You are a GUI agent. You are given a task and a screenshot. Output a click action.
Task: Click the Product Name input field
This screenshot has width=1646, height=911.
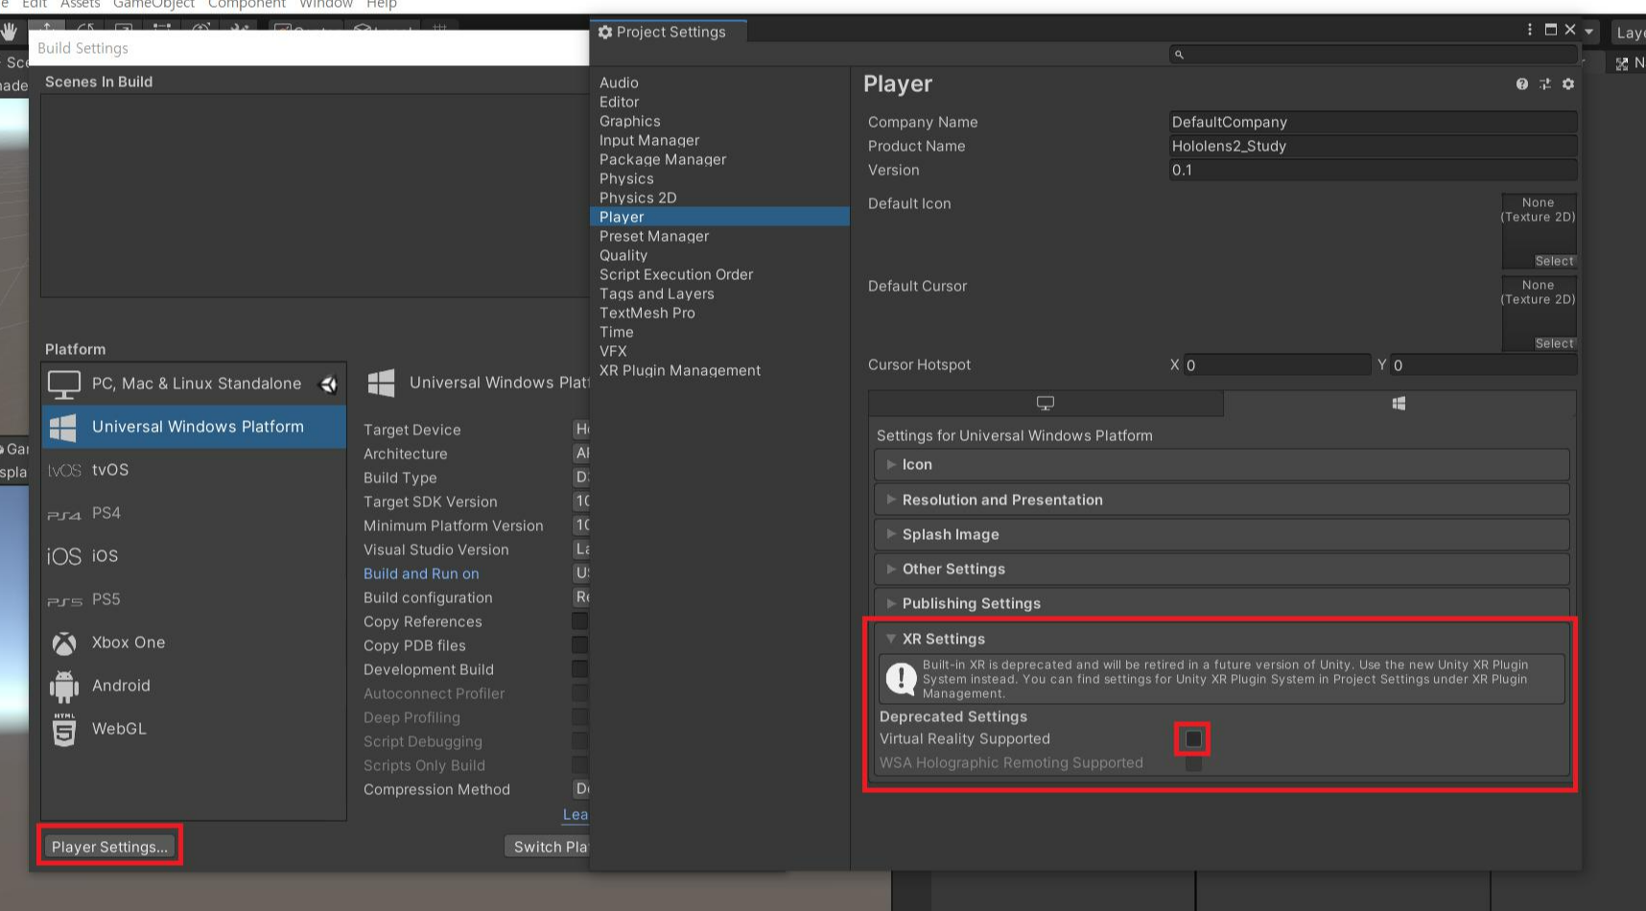coord(1373,146)
